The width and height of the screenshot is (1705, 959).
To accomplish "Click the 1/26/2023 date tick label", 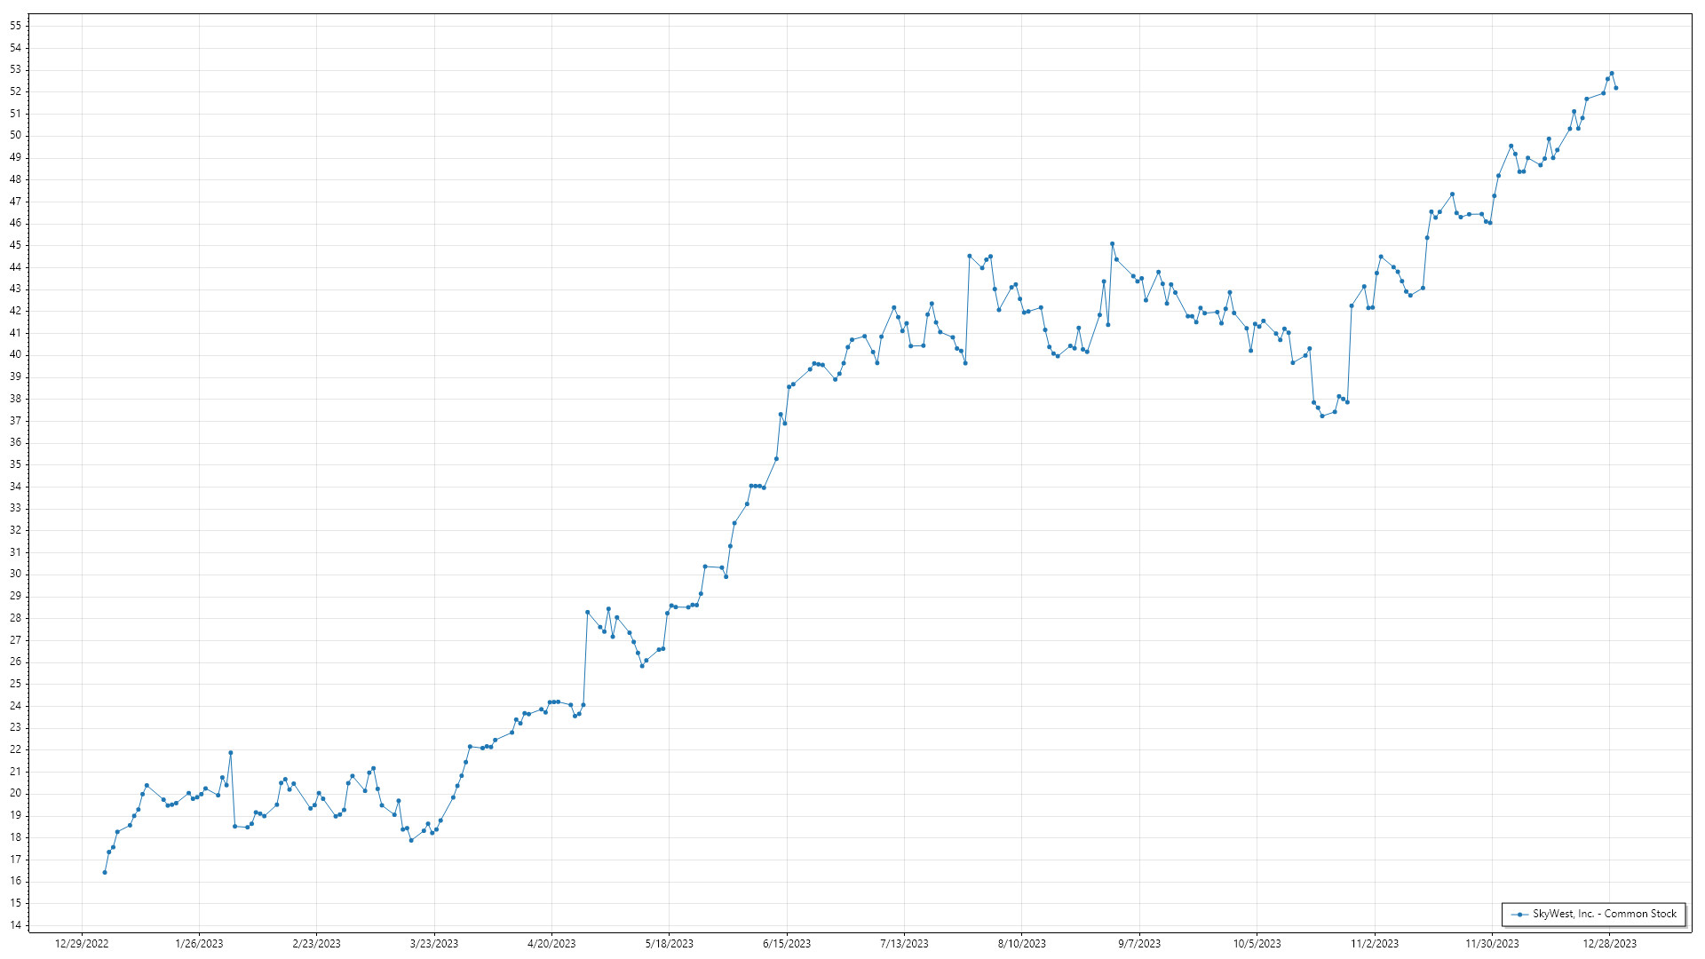I will [199, 944].
